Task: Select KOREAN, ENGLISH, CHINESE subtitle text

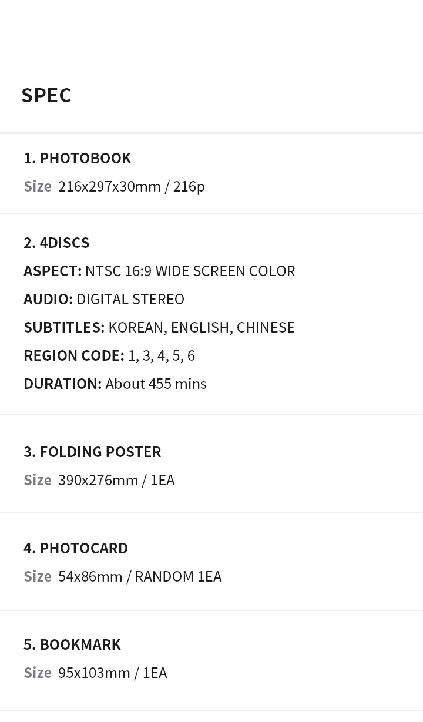Action: pos(202,327)
